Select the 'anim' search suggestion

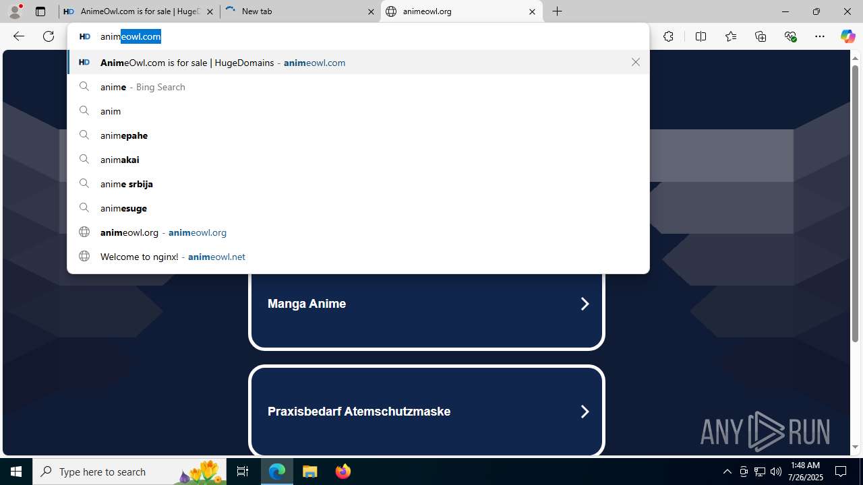358,111
